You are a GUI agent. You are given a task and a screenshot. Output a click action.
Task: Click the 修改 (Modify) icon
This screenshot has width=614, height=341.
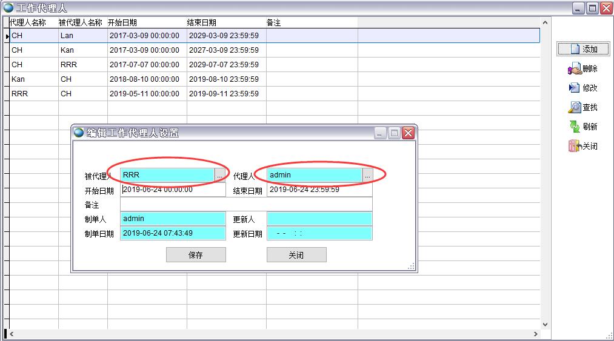pos(582,88)
